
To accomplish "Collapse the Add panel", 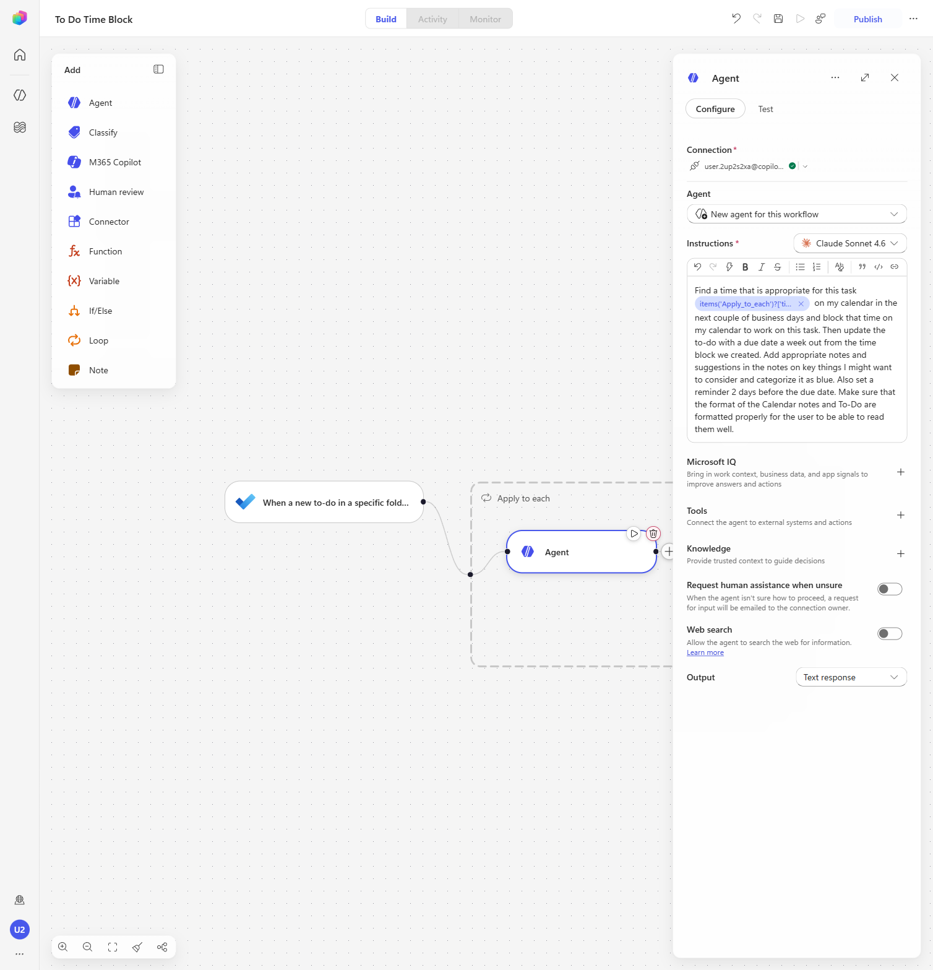I will (x=158, y=69).
